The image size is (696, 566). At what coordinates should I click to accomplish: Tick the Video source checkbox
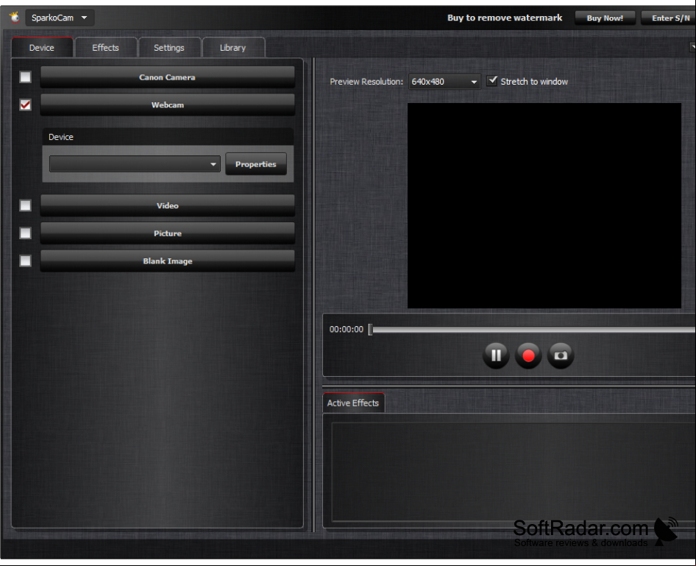25,205
